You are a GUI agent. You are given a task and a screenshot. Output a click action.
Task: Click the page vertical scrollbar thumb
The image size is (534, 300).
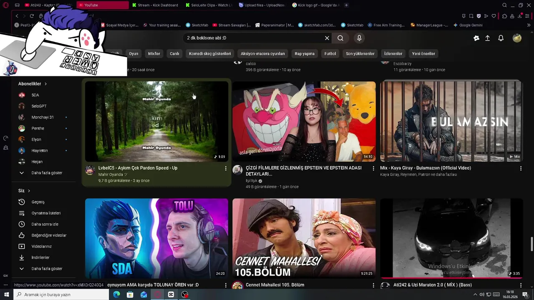(x=531, y=244)
